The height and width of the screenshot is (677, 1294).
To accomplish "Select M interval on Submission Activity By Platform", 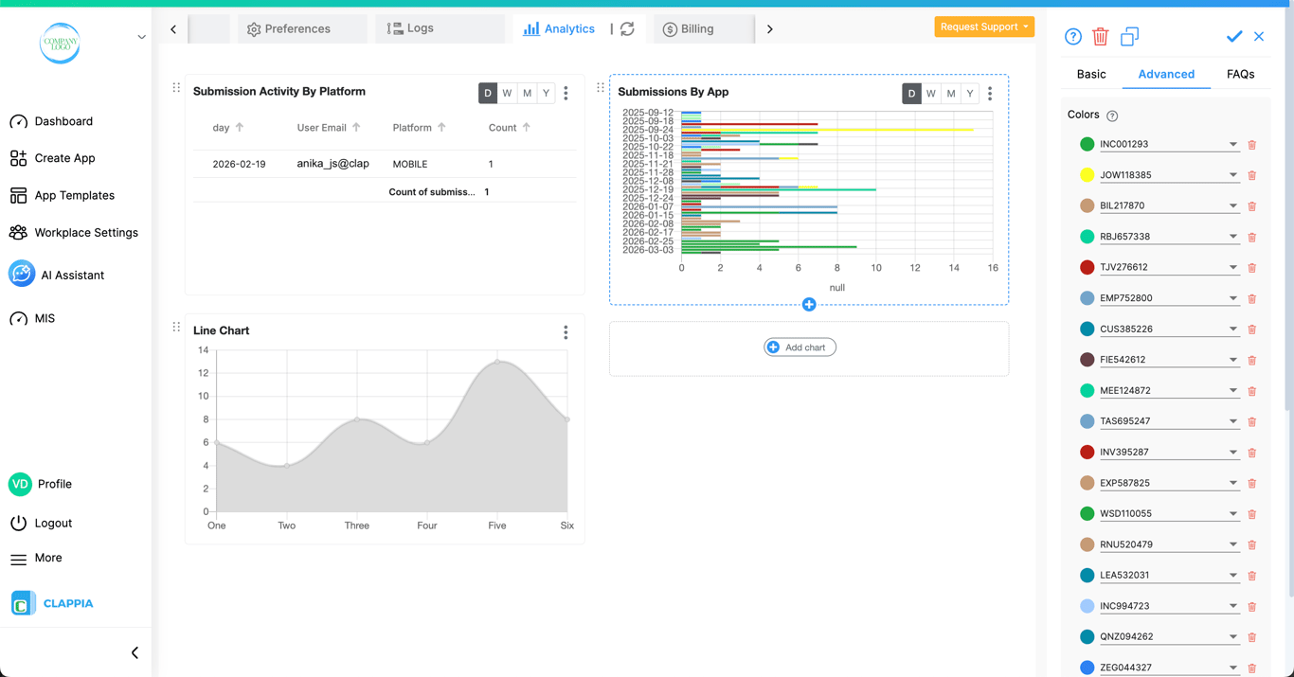I will (x=527, y=93).
